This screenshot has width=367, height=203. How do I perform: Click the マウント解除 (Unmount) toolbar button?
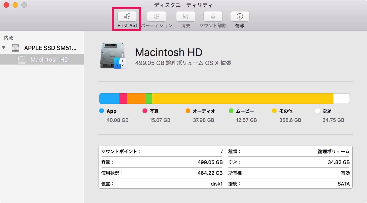[x=213, y=16]
